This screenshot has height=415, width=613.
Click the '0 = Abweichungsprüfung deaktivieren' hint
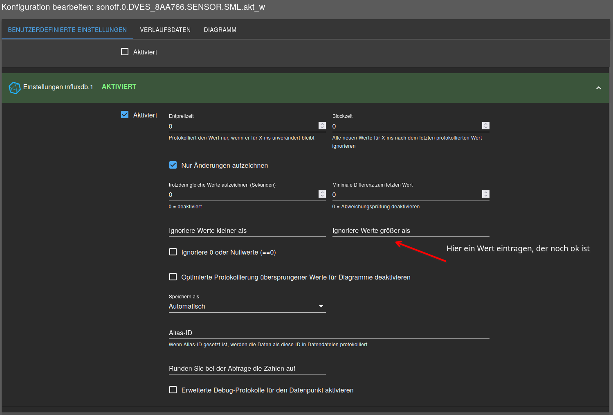pyautogui.click(x=376, y=207)
